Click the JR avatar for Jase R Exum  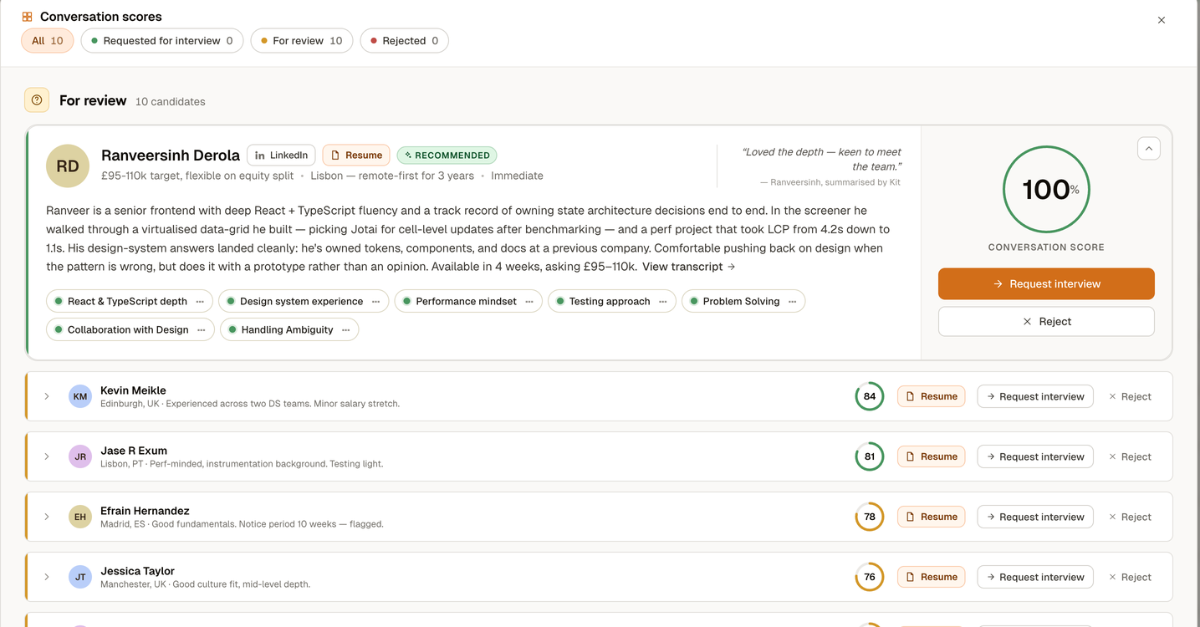pyautogui.click(x=80, y=456)
